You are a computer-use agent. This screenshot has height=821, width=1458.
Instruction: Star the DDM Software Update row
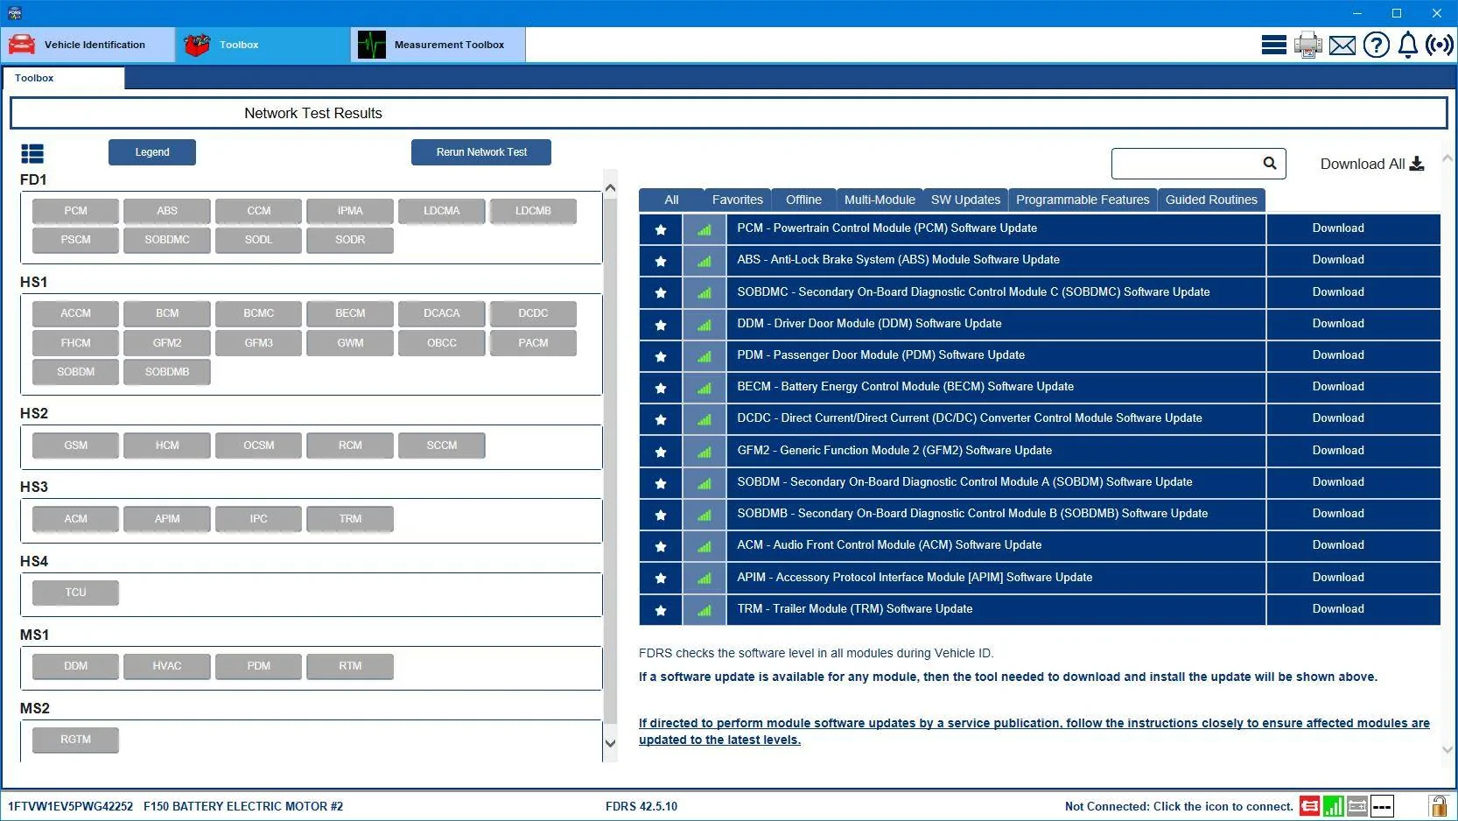point(661,325)
